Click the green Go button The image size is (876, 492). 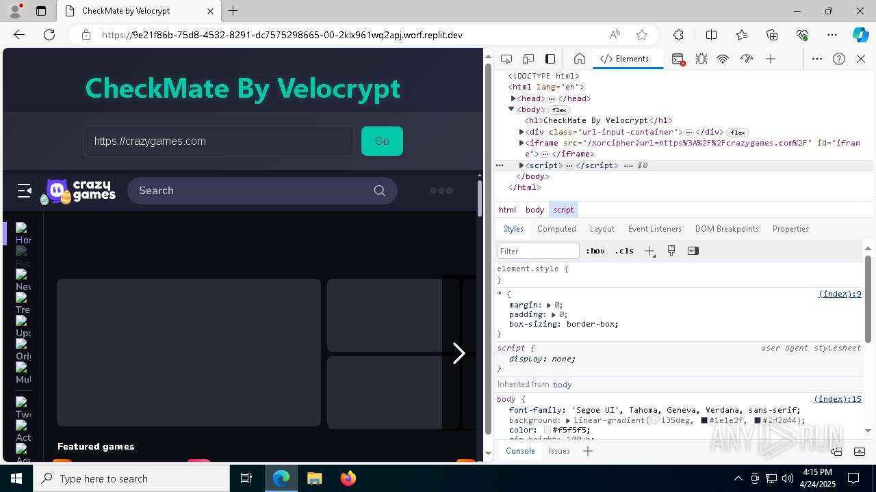coord(382,141)
